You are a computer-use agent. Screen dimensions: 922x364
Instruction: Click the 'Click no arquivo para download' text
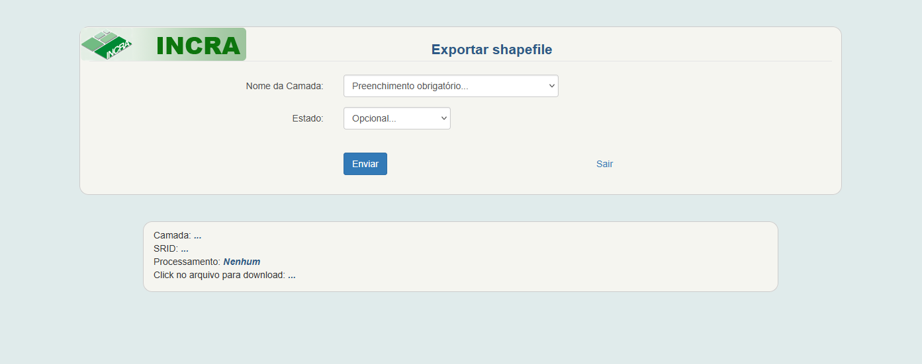tap(219, 275)
